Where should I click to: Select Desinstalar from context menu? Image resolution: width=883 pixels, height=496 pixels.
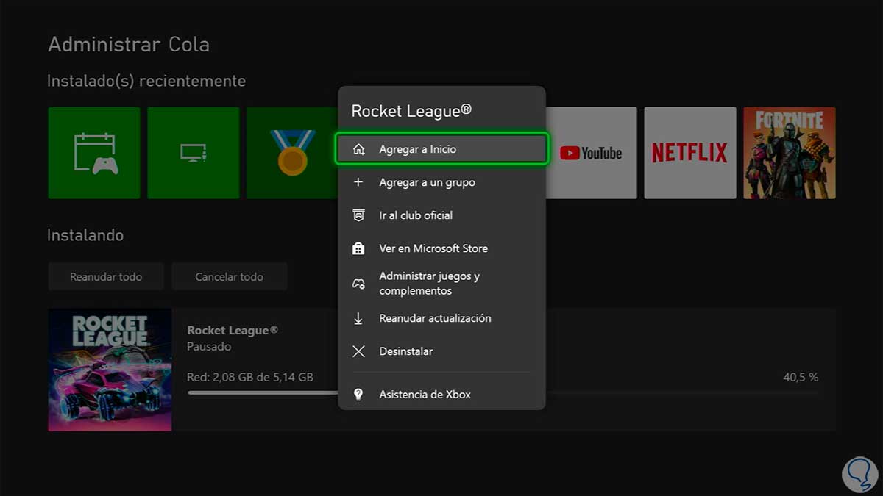(x=441, y=351)
